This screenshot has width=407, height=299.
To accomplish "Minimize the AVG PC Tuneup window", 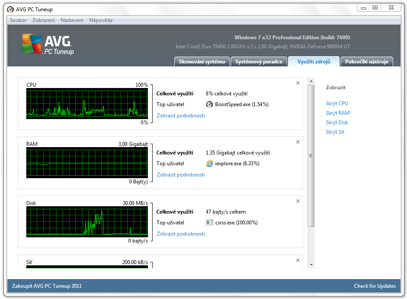I will (x=363, y=8).
